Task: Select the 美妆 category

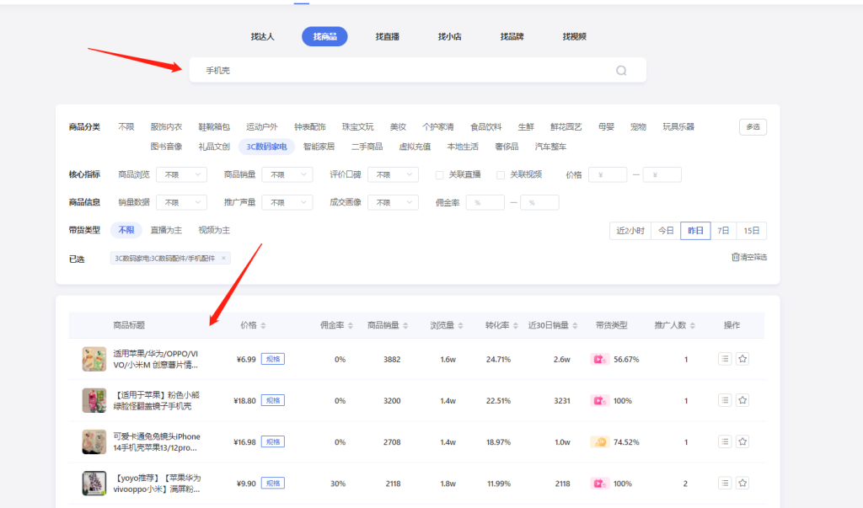Action: click(x=398, y=126)
